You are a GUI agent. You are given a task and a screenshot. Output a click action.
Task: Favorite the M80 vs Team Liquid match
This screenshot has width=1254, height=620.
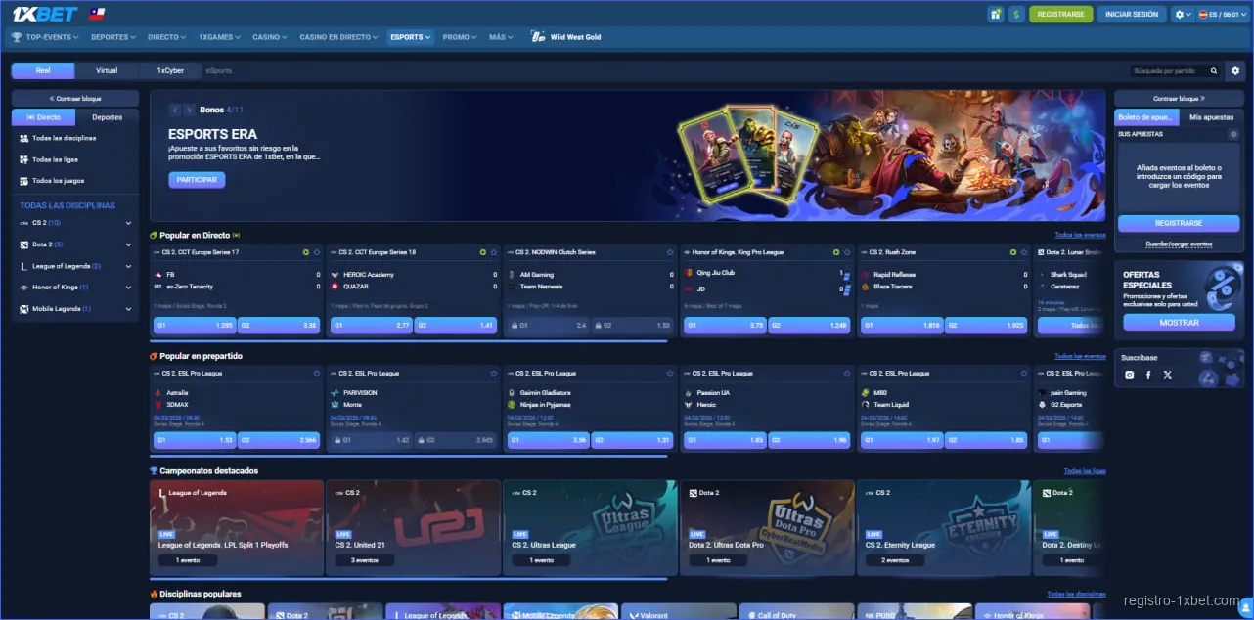(1022, 374)
